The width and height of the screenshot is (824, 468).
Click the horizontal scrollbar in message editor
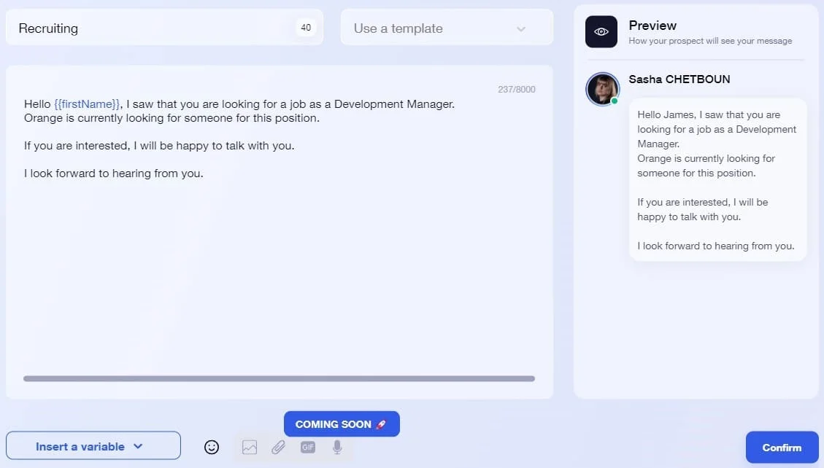coord(279,378)
